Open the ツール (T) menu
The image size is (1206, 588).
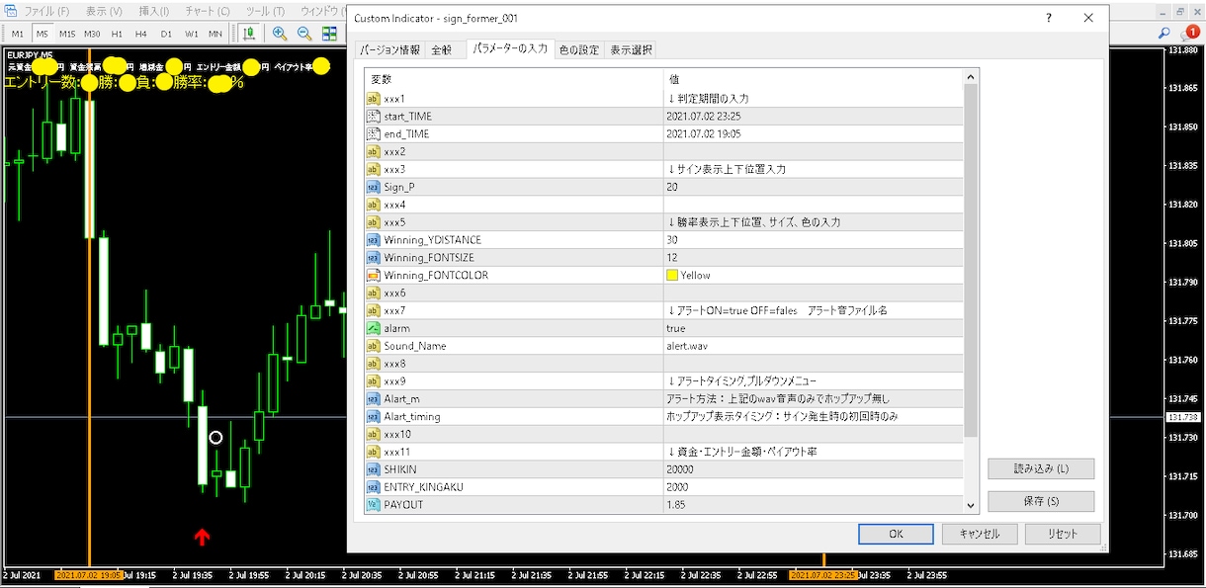coord(264,11)
